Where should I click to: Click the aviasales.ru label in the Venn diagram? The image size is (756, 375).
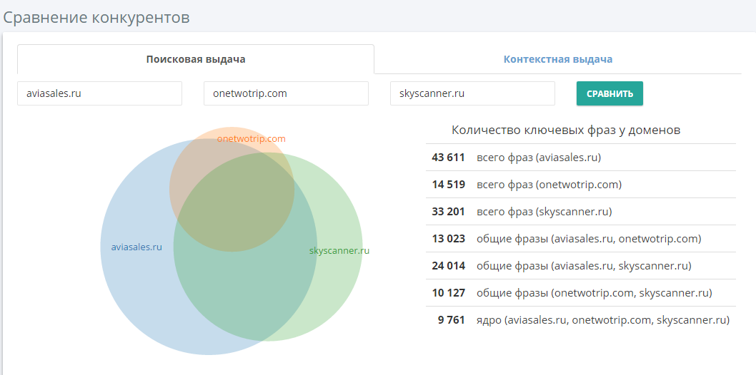[136, 247]
